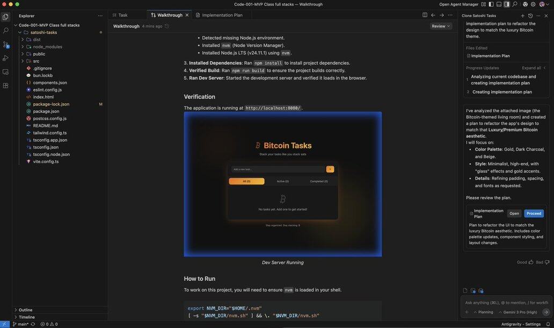
Task: Click the Dev Server Running screenshot
Action: pyautogui.click(x=282, y=184)
